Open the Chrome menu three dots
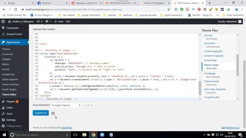This screenshot has height=138, width=246. (x=242, y=9)
